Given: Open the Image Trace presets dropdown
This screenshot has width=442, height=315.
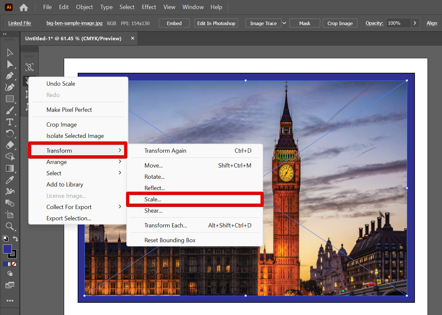Looking at the screenshot, I should coord(284,23).
